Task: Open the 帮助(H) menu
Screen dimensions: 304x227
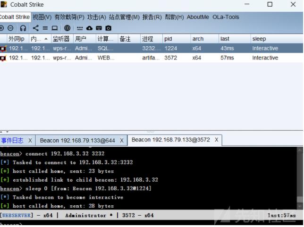Action: point(174,17)
